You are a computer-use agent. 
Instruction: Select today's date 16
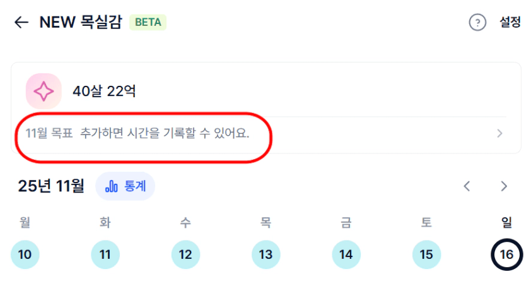506,254
